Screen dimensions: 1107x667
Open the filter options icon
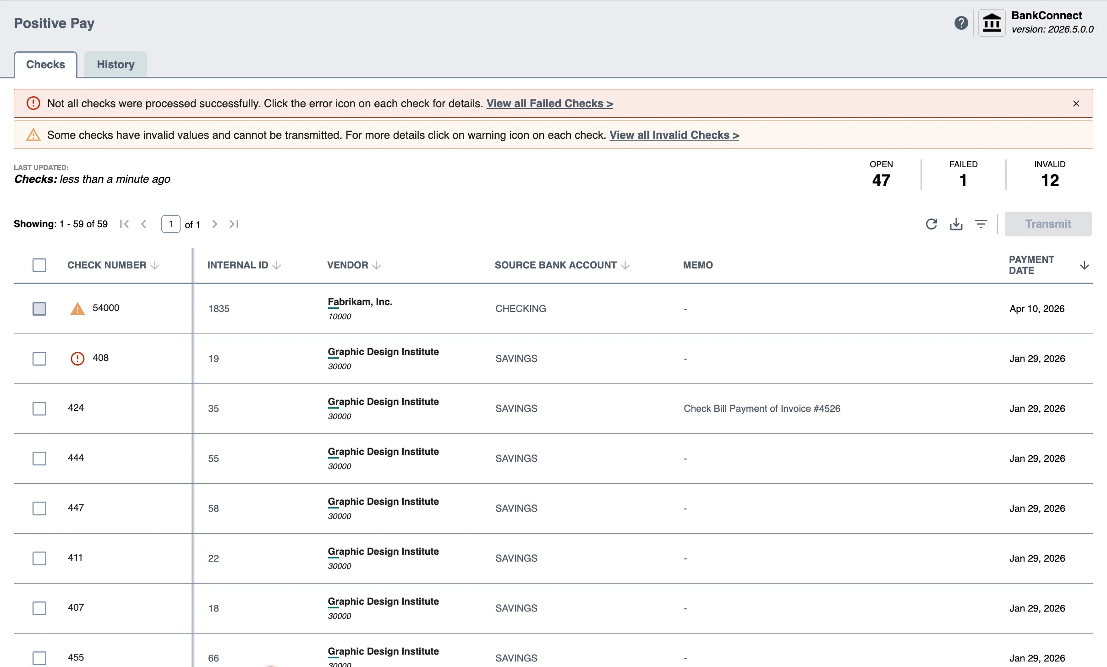click(x=981, y=224)
